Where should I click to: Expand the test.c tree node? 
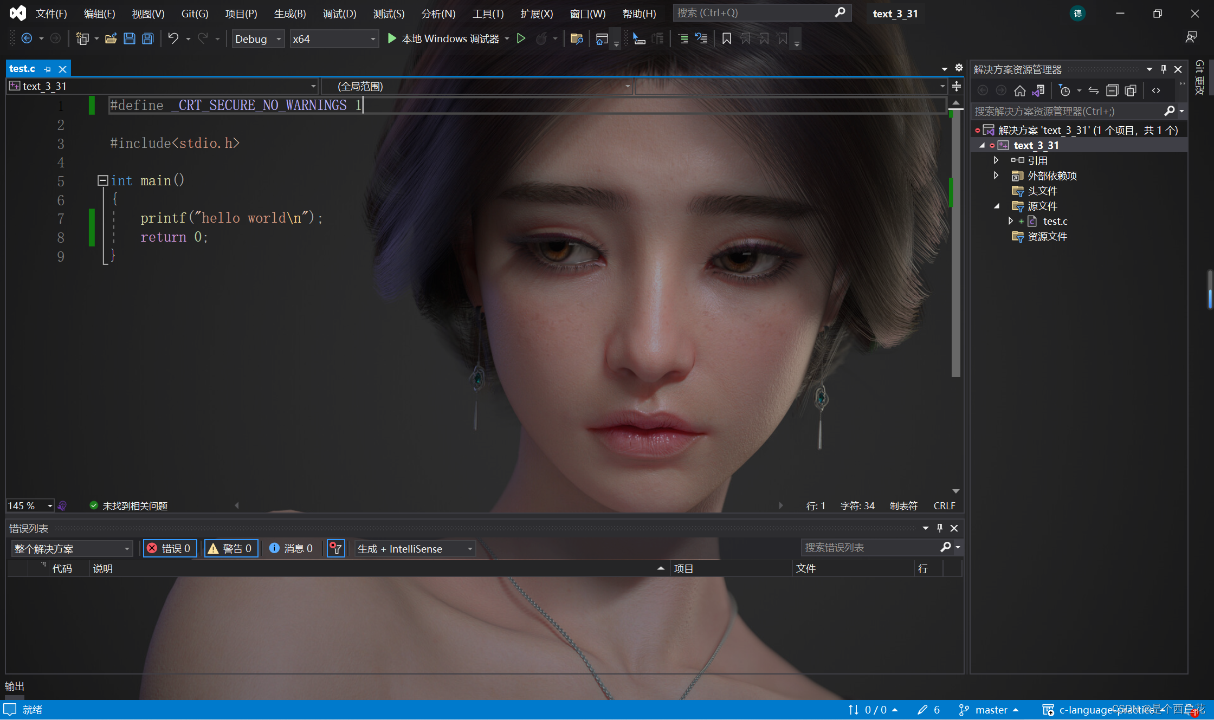(1010, 221)
